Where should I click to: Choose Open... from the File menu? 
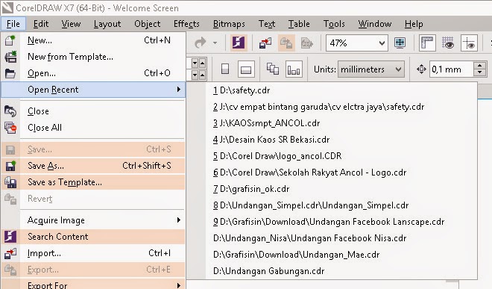coord(93,73)
